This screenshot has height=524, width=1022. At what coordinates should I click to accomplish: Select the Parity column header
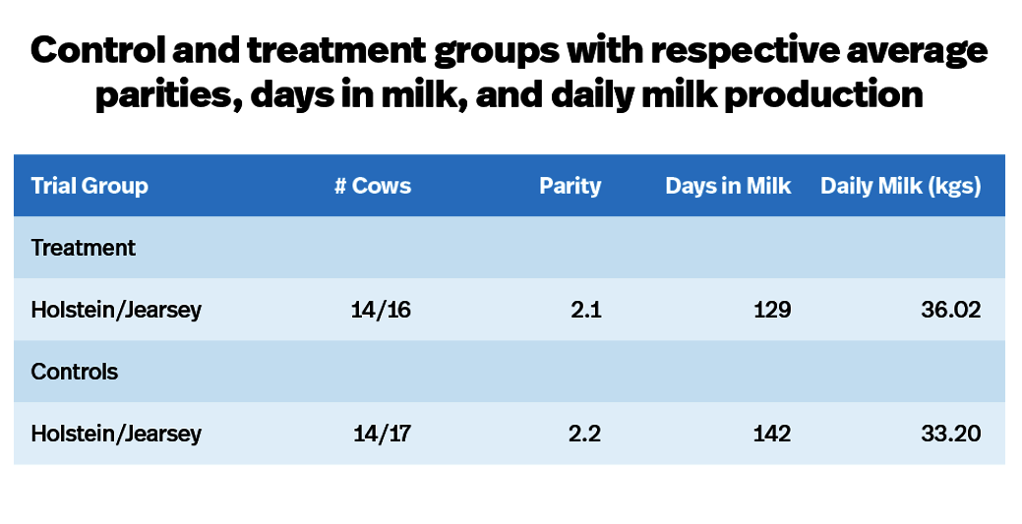point(570,186)
